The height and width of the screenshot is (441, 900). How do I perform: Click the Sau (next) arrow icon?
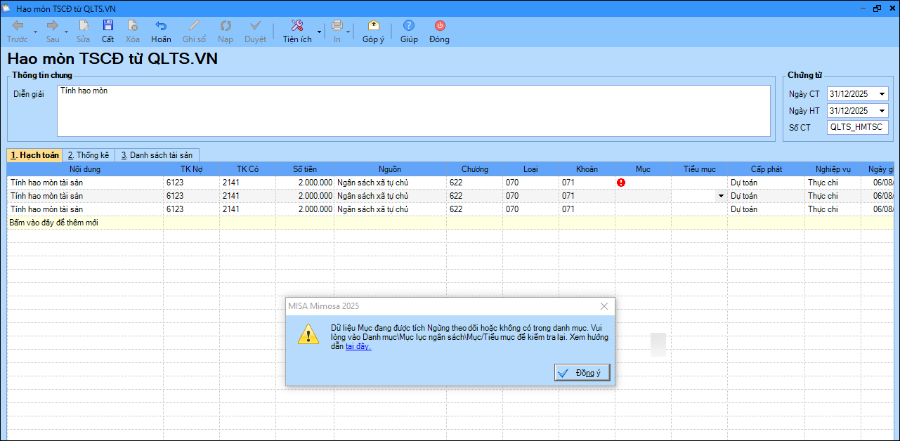[x=53, y=25]
